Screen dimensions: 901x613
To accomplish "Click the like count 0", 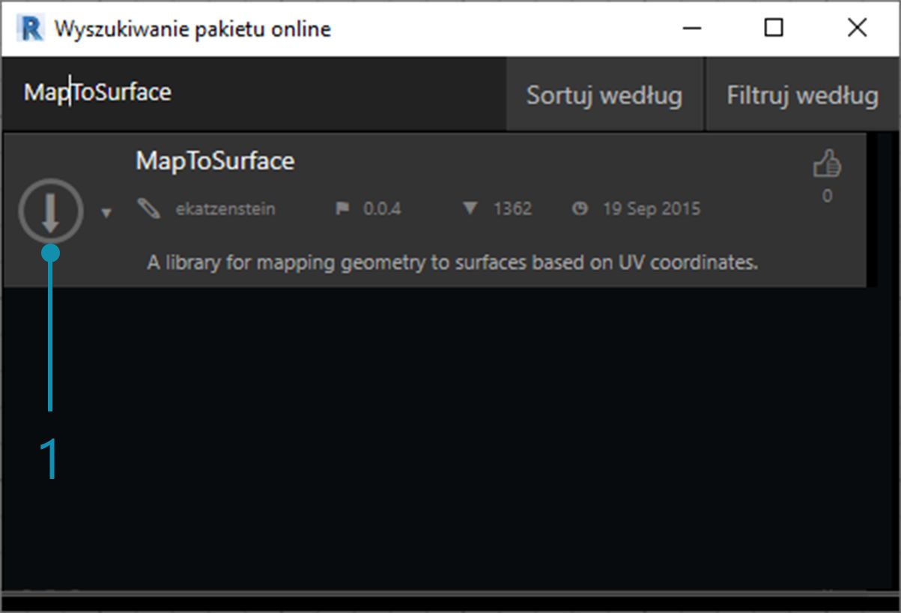I will (x=827, y=196).
